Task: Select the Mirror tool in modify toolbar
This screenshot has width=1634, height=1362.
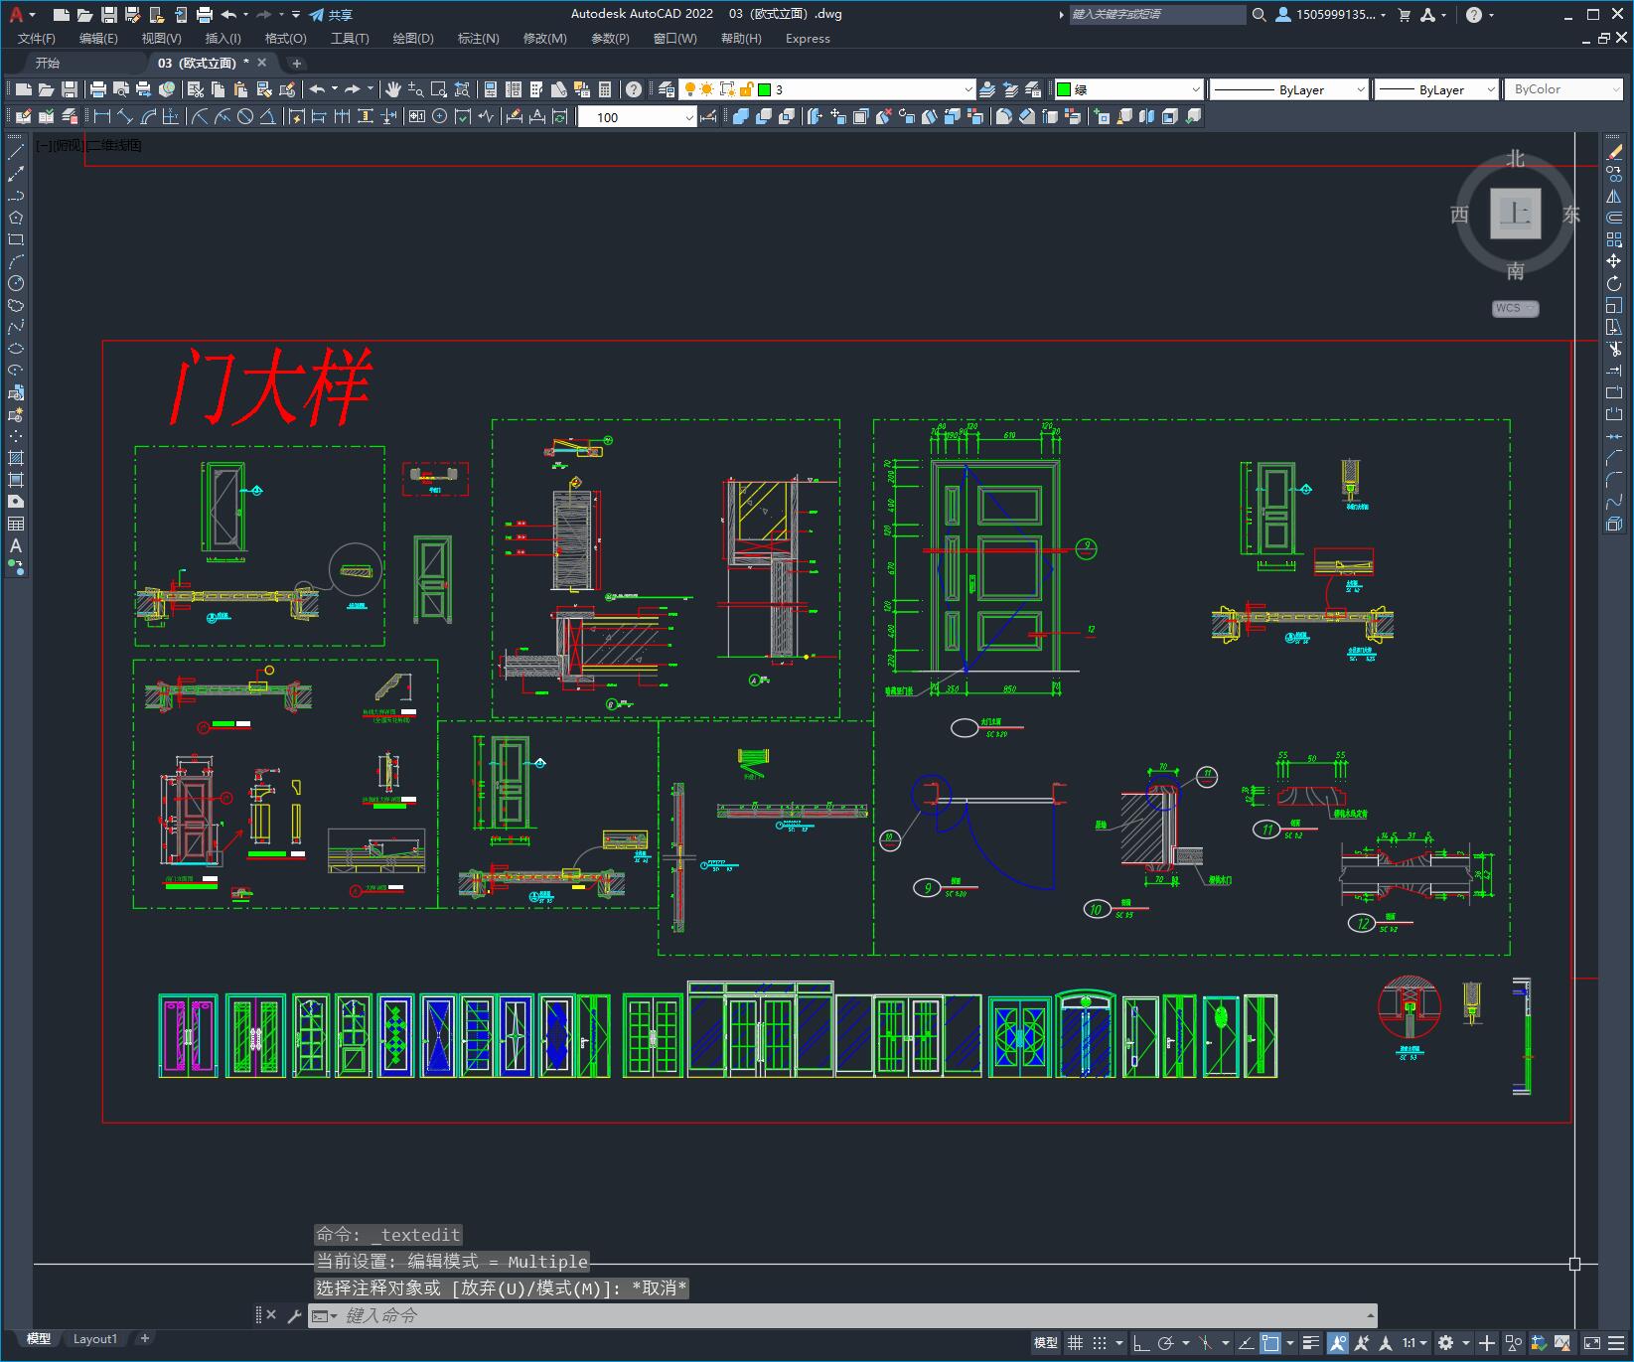Action: pos(1614,196)
